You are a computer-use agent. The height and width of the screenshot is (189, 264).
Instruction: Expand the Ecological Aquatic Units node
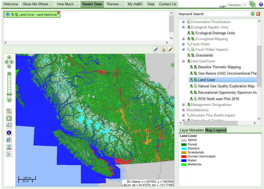click(x=184, y=27)
